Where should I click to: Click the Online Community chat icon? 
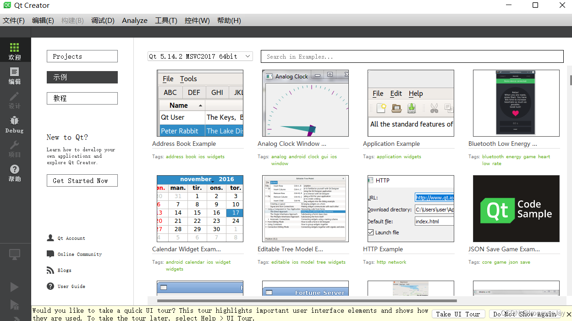pos(50,254)
